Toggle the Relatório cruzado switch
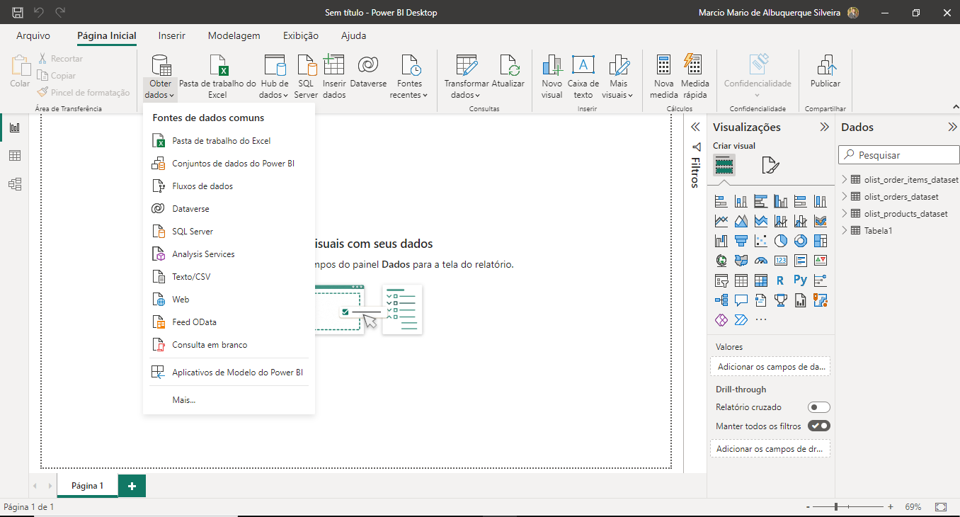Image resolution: width=960 pixels, height=517 pixels. (819, 407)
